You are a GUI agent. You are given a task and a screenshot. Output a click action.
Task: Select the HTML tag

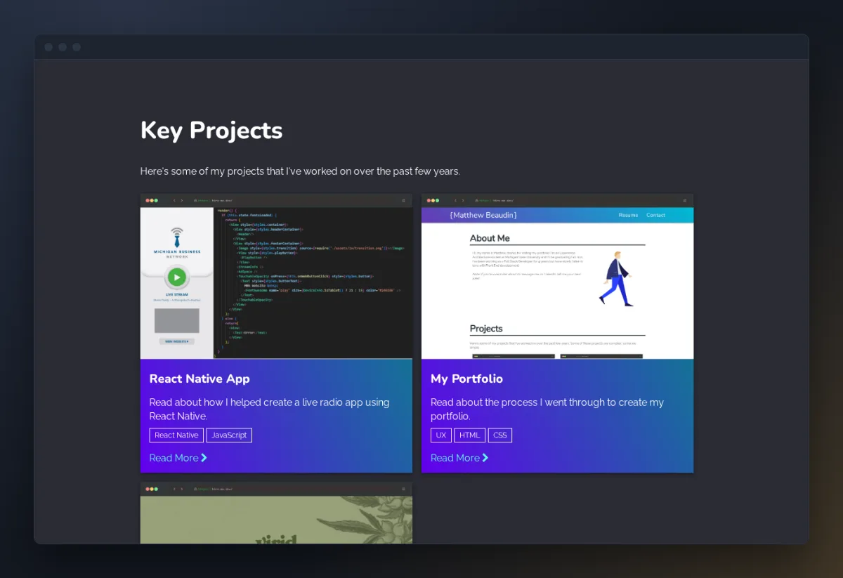tap(470, 435)
